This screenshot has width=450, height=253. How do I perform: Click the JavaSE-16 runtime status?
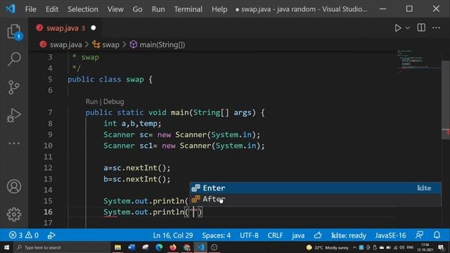pyautogui.click(x=390, y=235)
